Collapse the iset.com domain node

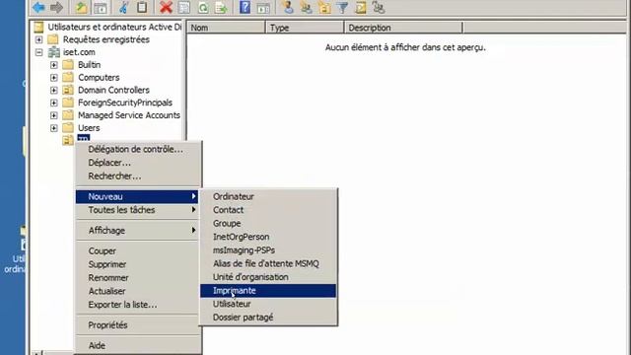coord(38,52)
